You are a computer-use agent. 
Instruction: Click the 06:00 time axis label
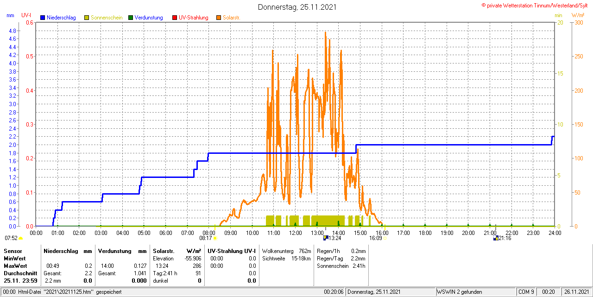165,233
